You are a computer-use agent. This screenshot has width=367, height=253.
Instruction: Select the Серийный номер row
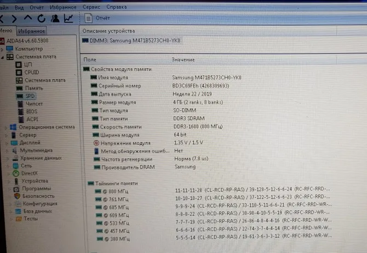[x=160, y=86]
